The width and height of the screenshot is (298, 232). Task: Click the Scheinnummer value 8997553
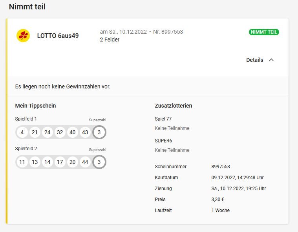[221, 167]
